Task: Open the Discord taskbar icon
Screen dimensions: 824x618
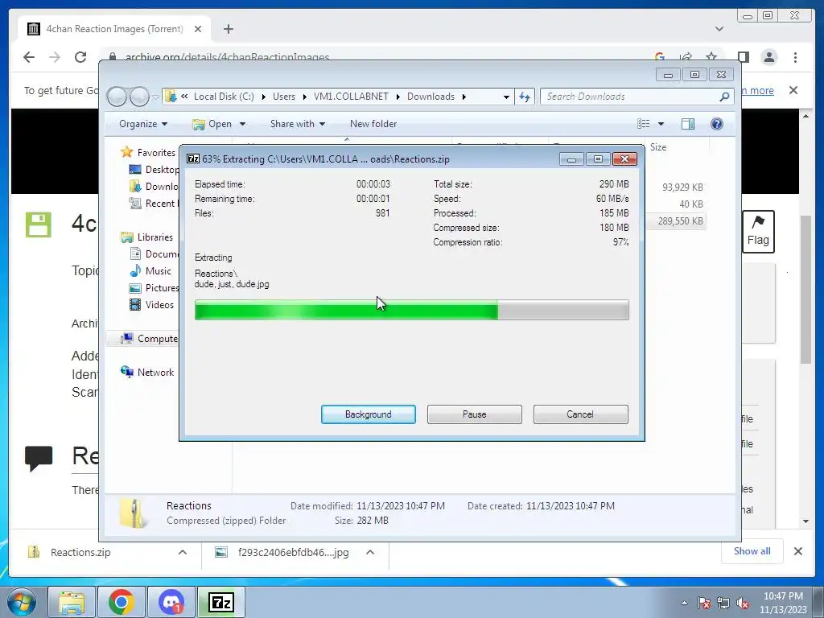Action: tap(171, 602)
